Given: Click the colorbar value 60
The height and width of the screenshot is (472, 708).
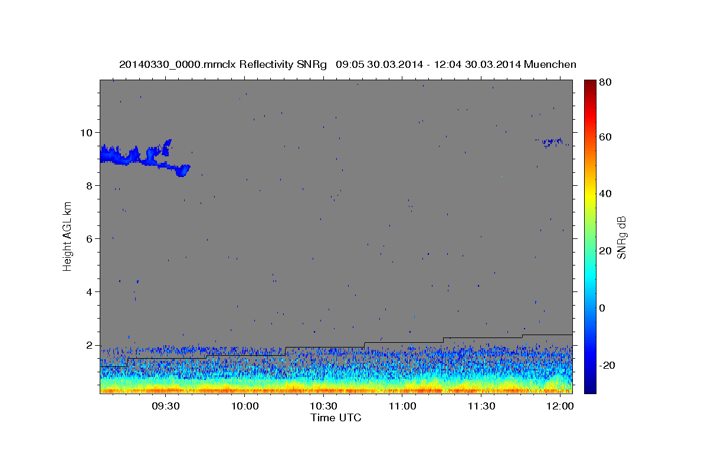Looking at the screenshot, I should pos(605,137).
